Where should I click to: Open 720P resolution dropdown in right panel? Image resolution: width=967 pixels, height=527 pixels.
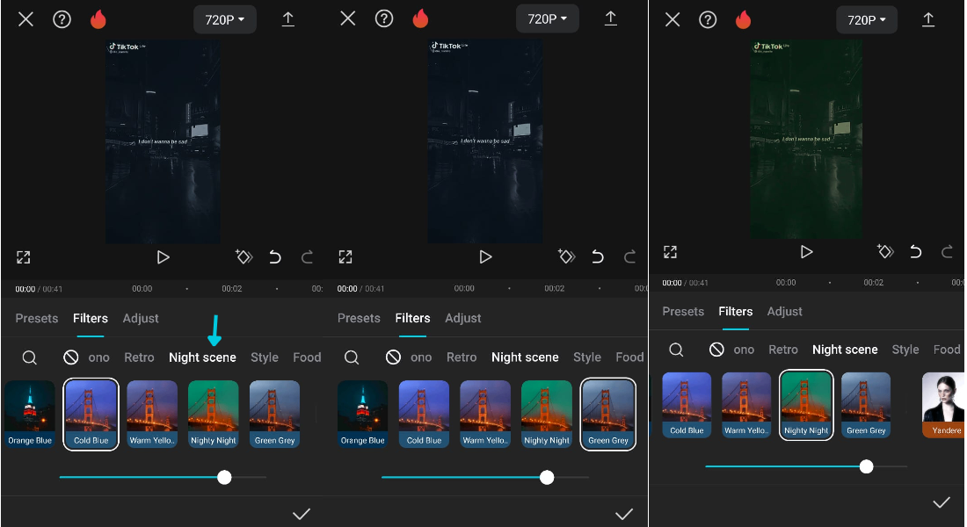(x=867, y=20)
